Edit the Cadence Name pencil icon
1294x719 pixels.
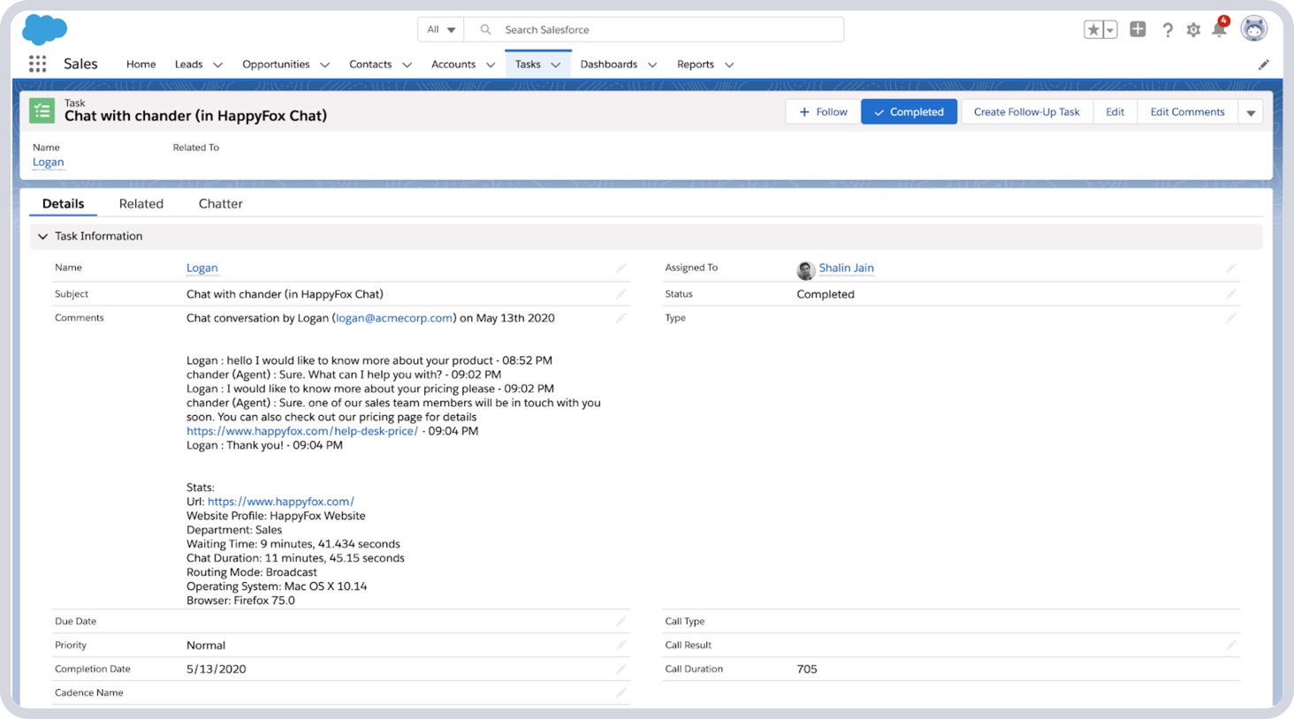(x=621, y=693)
